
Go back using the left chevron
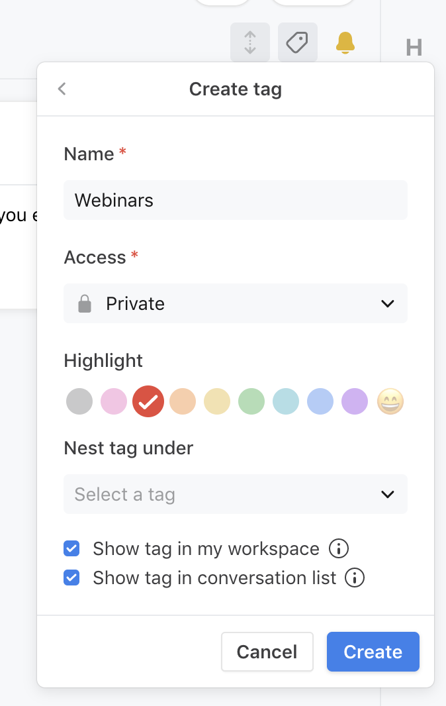tap(62, 89)
